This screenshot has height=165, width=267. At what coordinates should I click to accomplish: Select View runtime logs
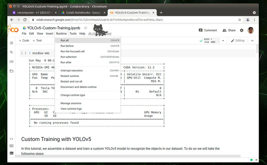tap(88, 109)
